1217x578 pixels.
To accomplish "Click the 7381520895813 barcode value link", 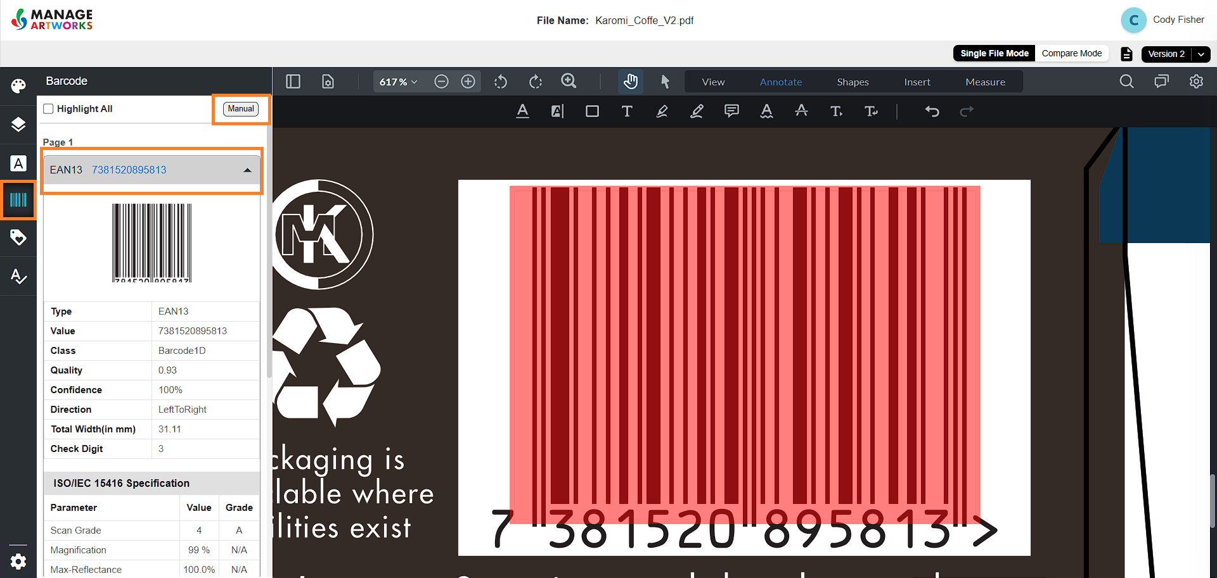I will 129,170.
